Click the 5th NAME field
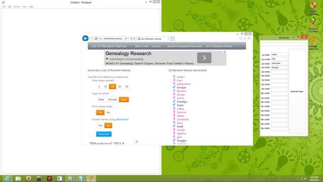This screenshot has width=323, height=182. 280,72
